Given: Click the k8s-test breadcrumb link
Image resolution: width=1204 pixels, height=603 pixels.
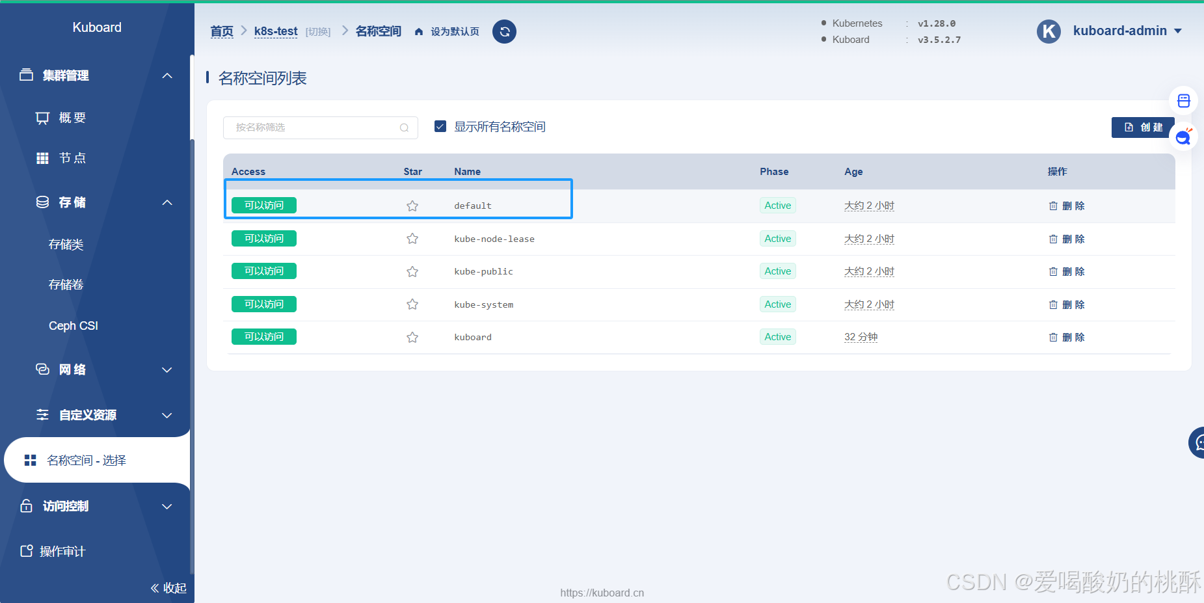Looking at the screenshot, I should pyautogui.click(x=276, y=31).
